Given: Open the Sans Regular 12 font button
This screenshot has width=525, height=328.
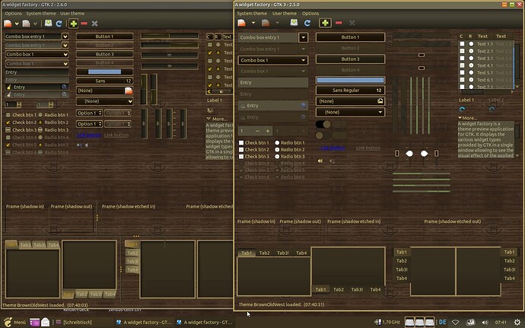Looking at the screenshot, I should click(350, 90).
